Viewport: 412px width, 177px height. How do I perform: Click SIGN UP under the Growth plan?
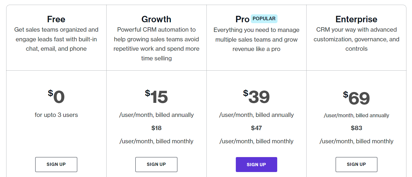pos(156,164)
